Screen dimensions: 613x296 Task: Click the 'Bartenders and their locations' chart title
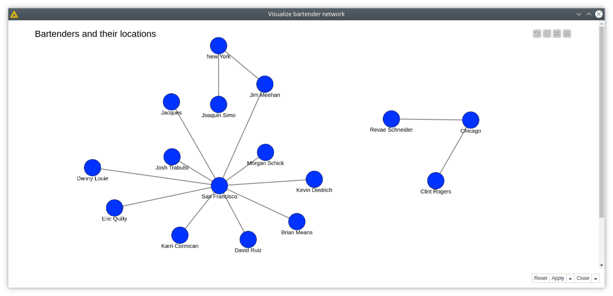[95, 34]
